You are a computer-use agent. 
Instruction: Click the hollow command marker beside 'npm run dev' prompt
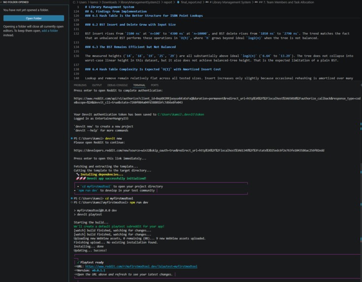coord(71,203)
